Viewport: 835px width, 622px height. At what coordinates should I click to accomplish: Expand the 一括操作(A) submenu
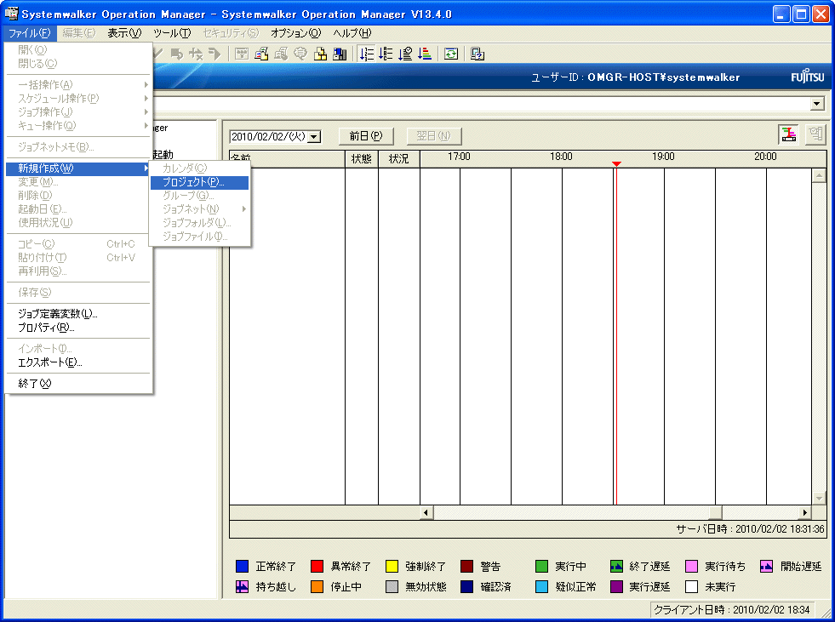coord(79,85)
